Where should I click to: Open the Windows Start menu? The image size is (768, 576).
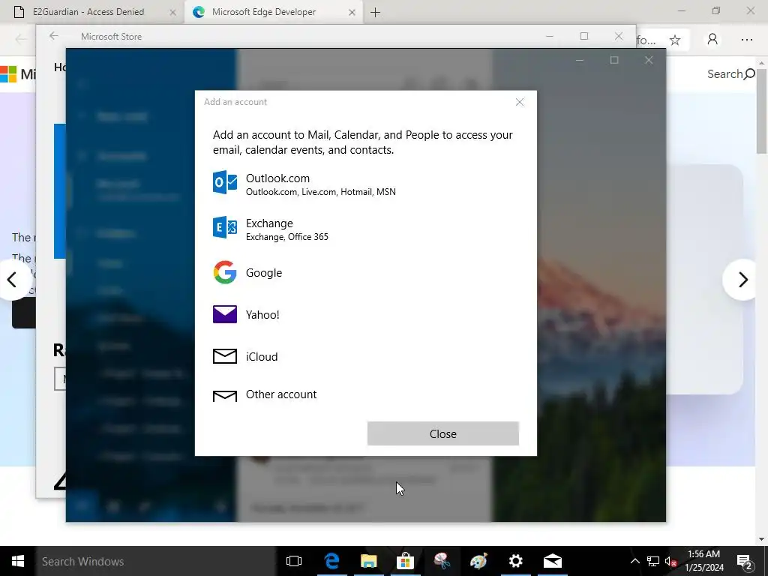(18, 561)
